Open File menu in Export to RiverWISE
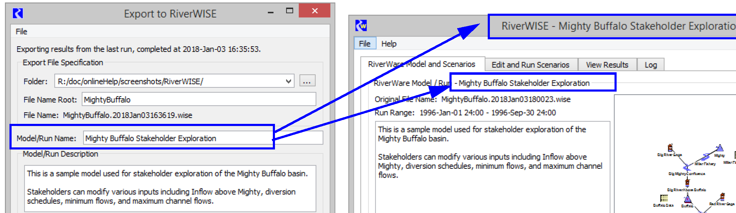Viewport: 736px width, 213px height. (x=21, y=32)
